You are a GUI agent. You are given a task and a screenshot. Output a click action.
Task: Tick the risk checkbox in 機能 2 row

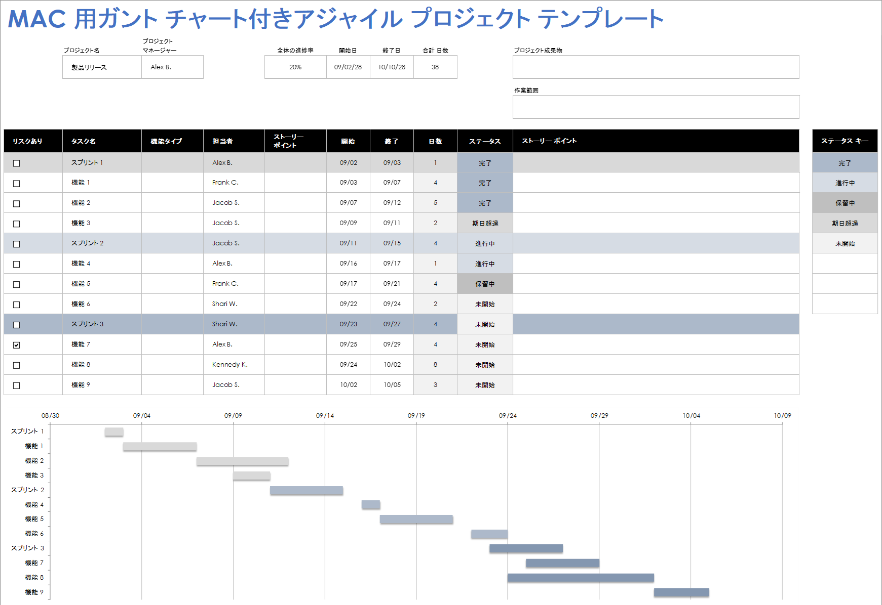(16, 204)
